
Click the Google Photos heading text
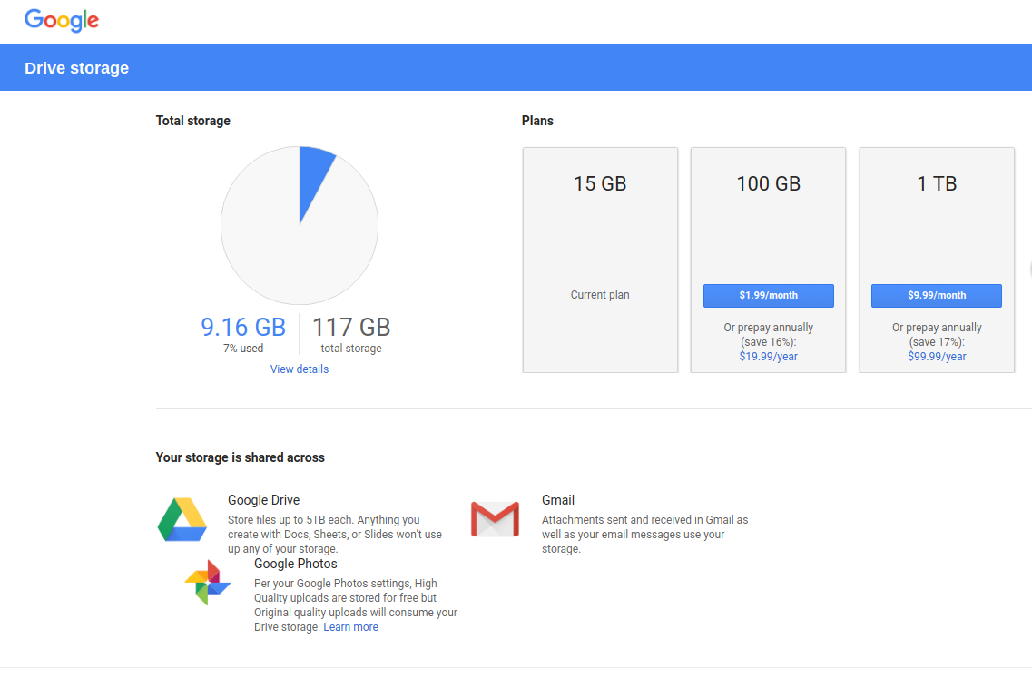click(296, 564)
